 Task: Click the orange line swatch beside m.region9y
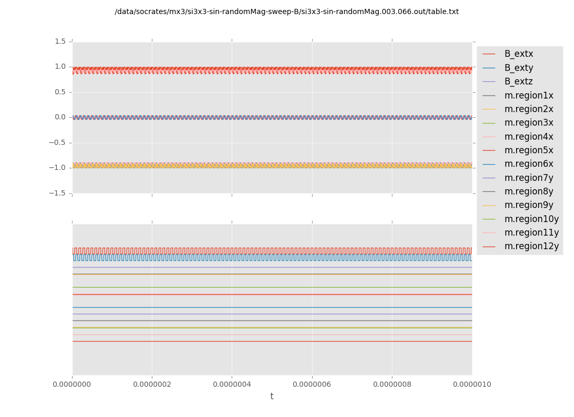(489, 205)
